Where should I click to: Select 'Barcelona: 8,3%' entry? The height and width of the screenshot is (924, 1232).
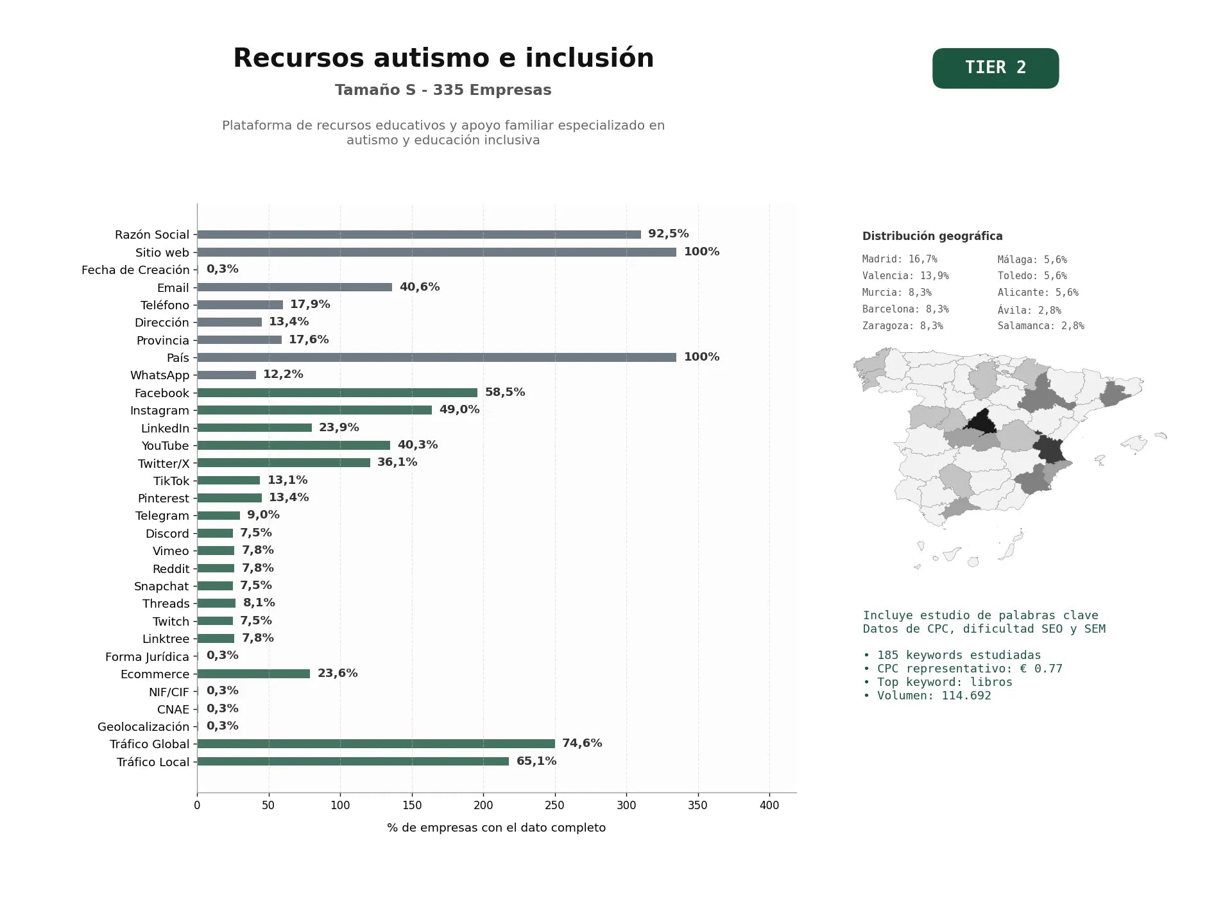pos(905,309)
